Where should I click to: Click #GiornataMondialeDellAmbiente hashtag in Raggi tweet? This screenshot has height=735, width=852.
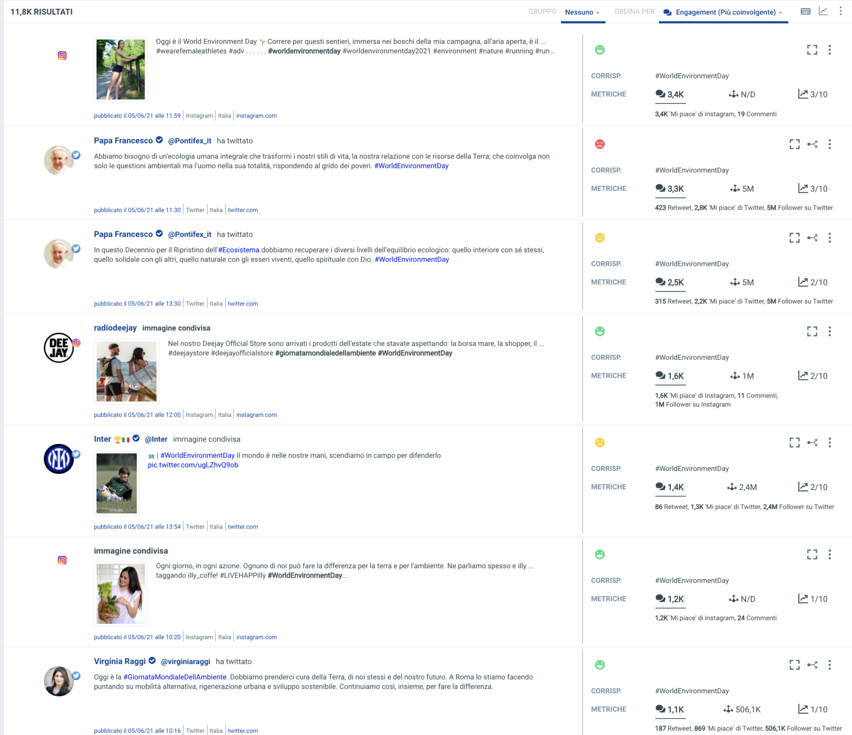pyautogui.click(x=175, y=677)
